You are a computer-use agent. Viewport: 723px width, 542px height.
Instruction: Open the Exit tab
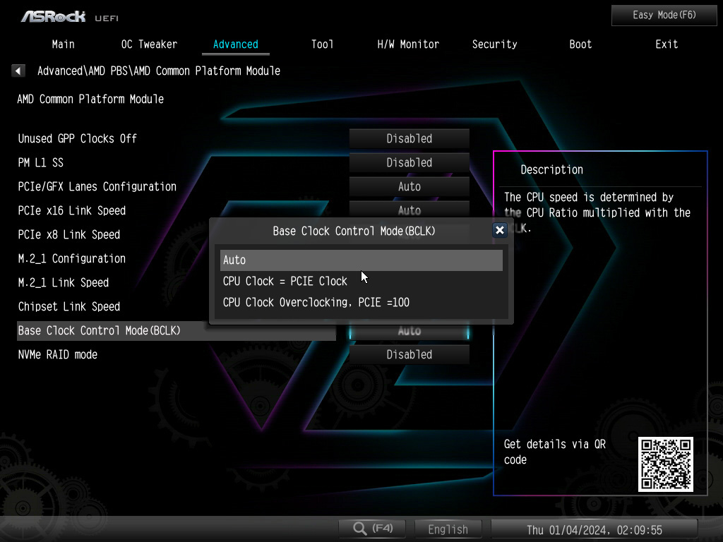[x=667, y=44]
